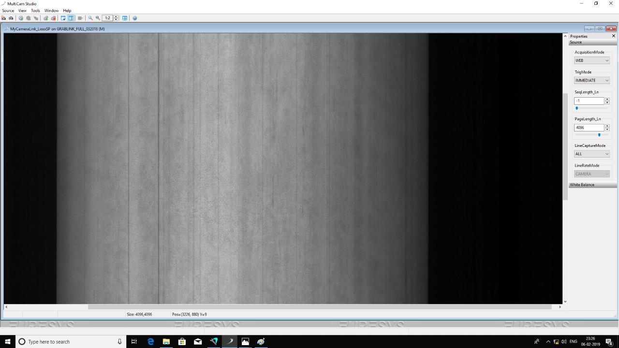The image size is (619, 348).
Task: Click the red-marked gear icon in toolbar
Action: coord(53,18)
